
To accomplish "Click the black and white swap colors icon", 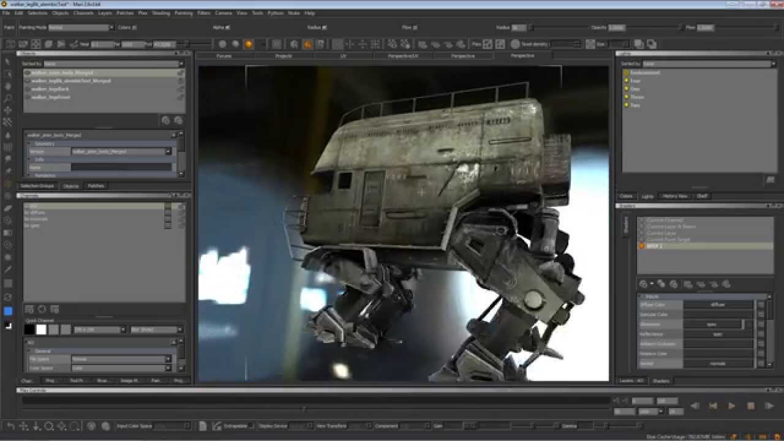I will [8, 326].
